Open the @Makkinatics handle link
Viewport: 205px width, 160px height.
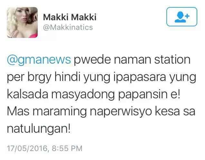tap(68, 27)
